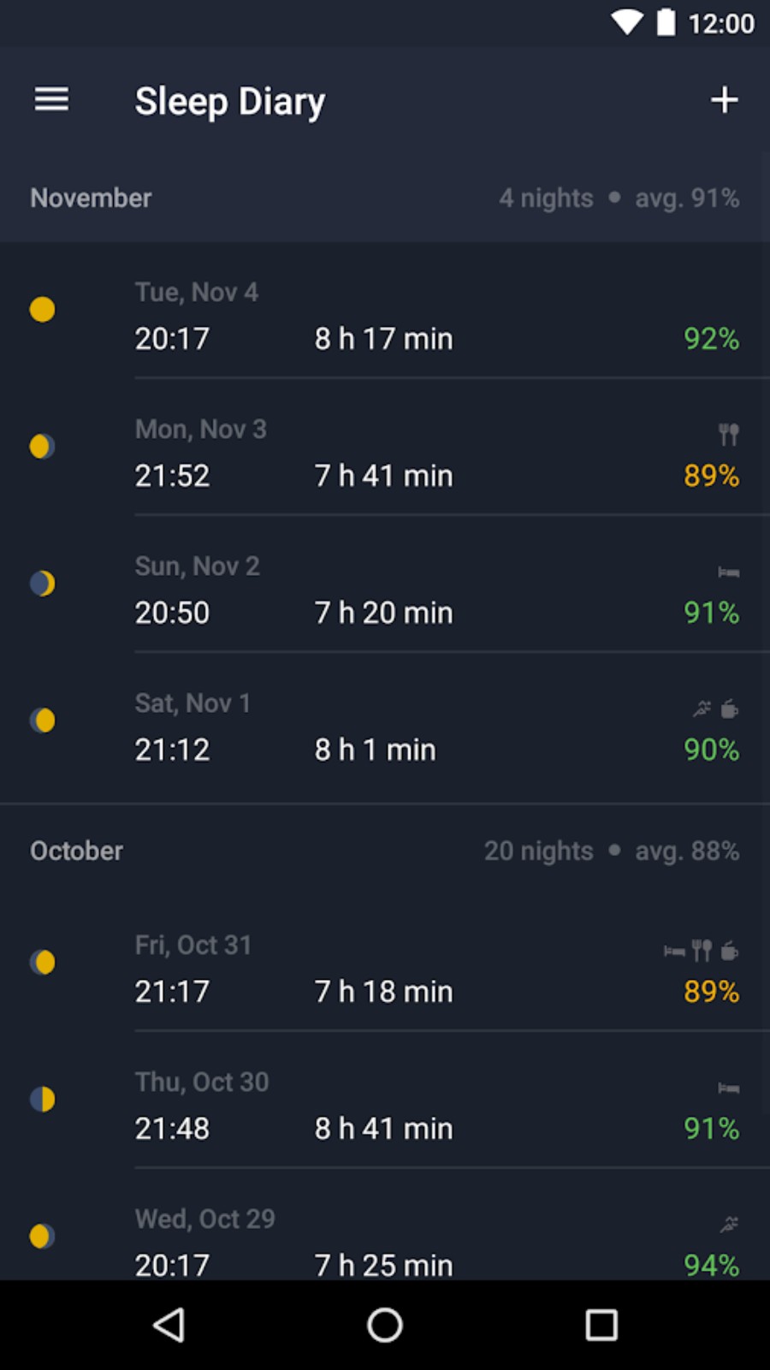770x1370 pixels.
Task: Open the hamburger navigation menu
Action: (51, 100)
